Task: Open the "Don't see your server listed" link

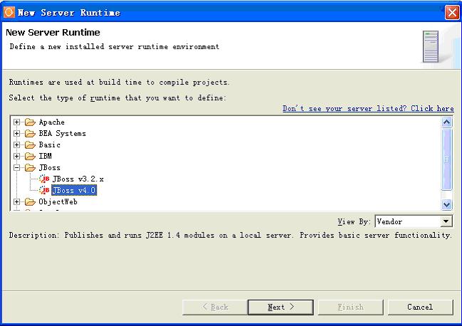Action: coord(368,108)
